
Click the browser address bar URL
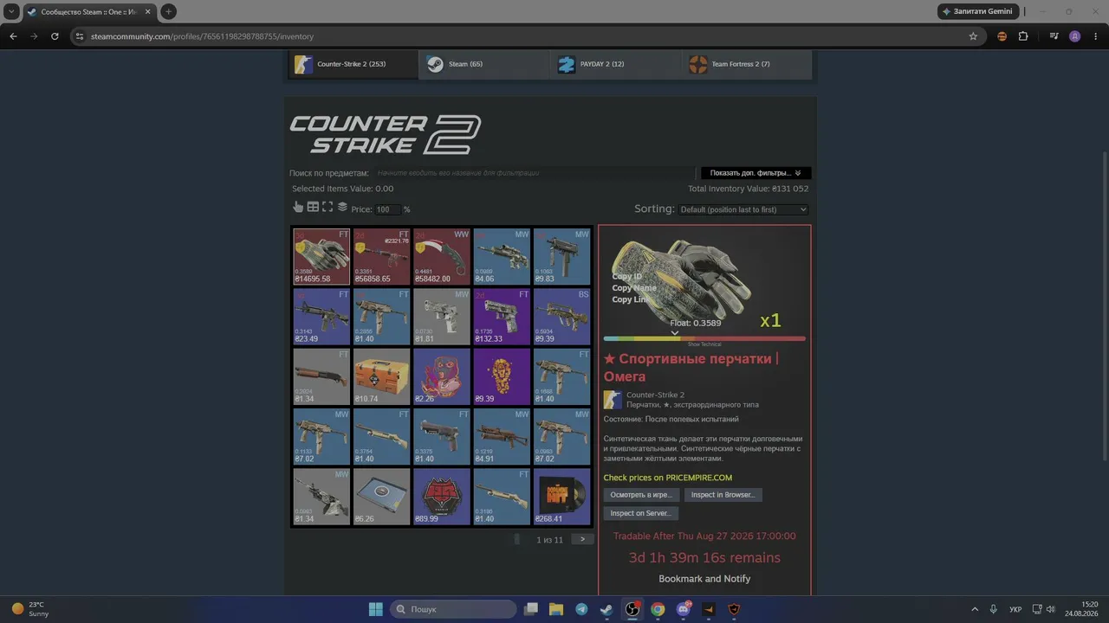tap(202, 36)
